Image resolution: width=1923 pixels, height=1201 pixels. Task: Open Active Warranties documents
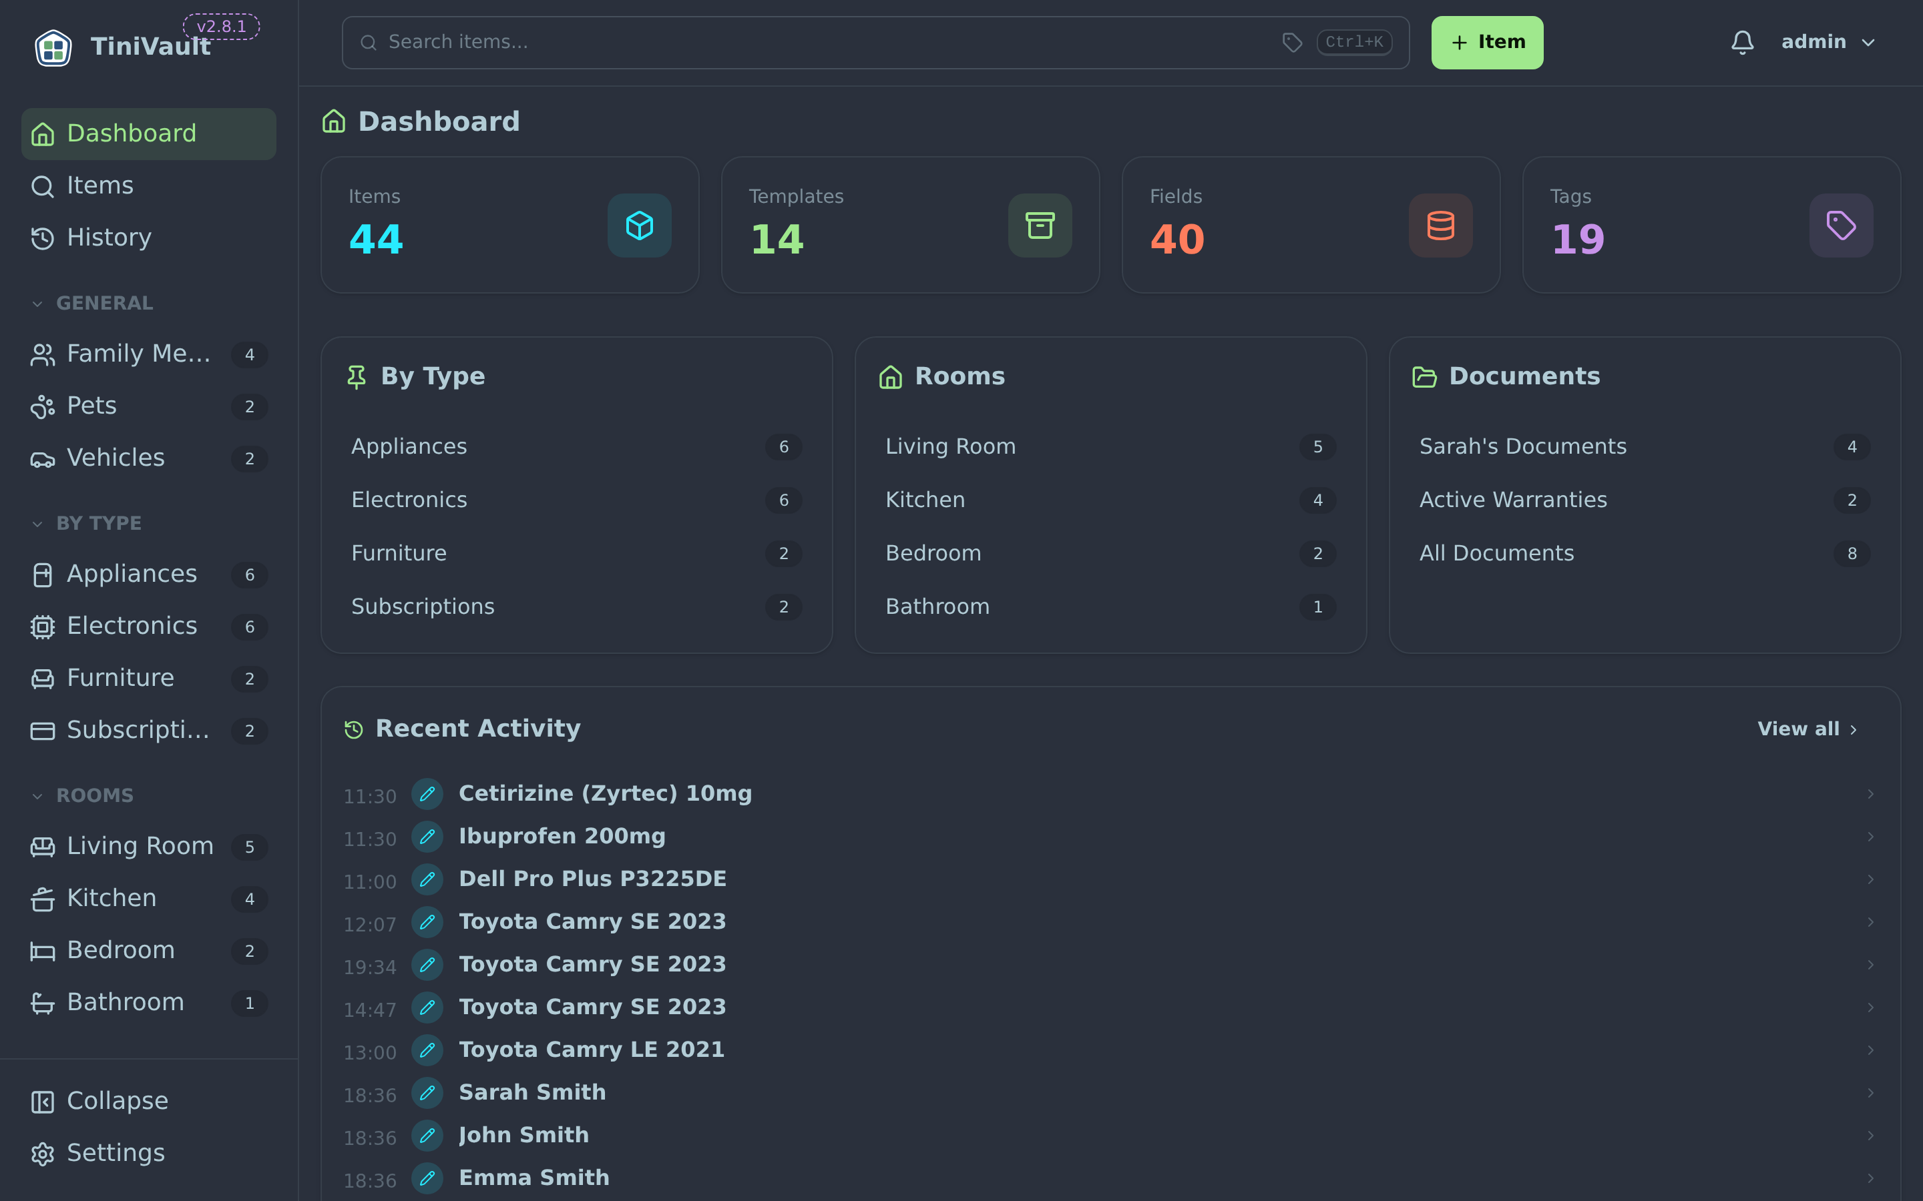coord(1644,500)
